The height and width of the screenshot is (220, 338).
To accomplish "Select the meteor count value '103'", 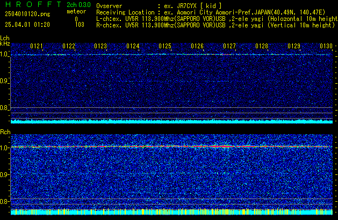I will (80, 25).
